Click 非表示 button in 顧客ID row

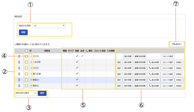[179, 80]
